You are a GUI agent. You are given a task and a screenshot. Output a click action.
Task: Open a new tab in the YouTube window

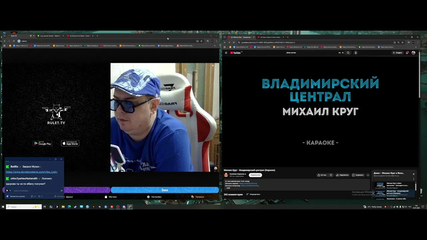click(288, 37)
